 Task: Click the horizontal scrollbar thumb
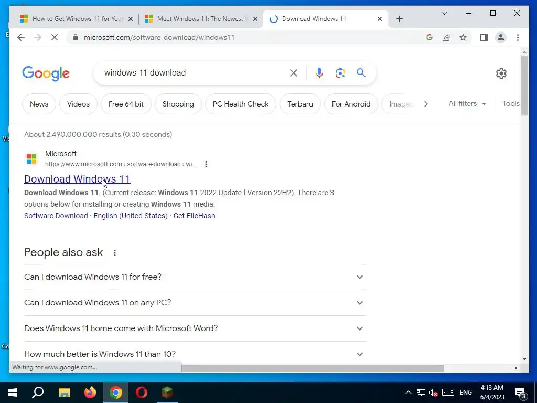point(313,368)
